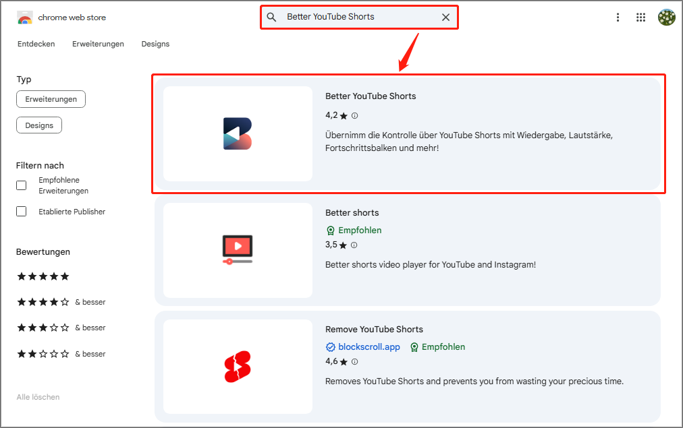The height and width of the screenshot is (428, 683).
Task: Switch to the Entdecken tab
Action: 36,44
